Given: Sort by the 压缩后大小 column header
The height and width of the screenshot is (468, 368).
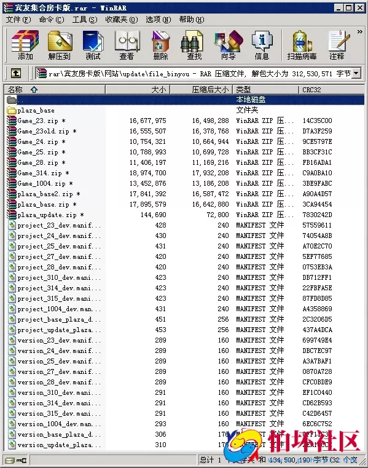Looking at the screenshot, I should pyautogui.click(x=201, y=90).
